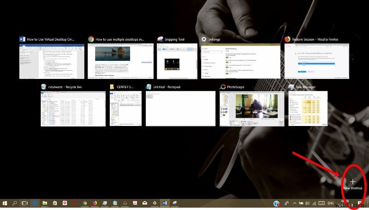The height and width of the screenshot is (210, 369).
Task: Click 'Restore Session - Mozilla Firefox' title text
Action: coord(315,39)
